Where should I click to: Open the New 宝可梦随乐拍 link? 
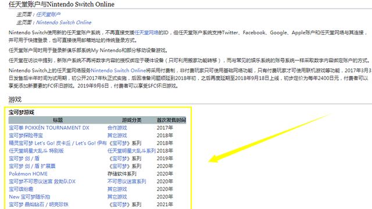tap(30, 197)
